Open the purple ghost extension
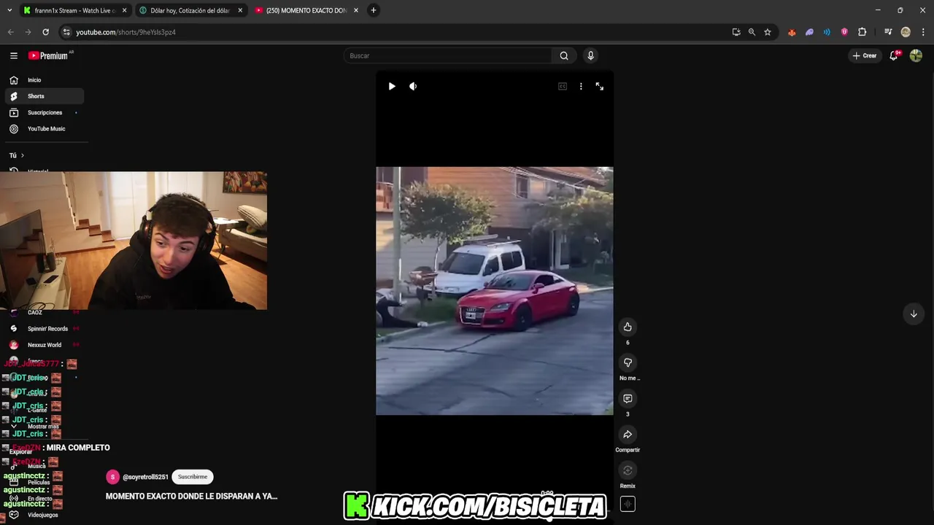The image size is (934, 525). [x=809, y=32]
